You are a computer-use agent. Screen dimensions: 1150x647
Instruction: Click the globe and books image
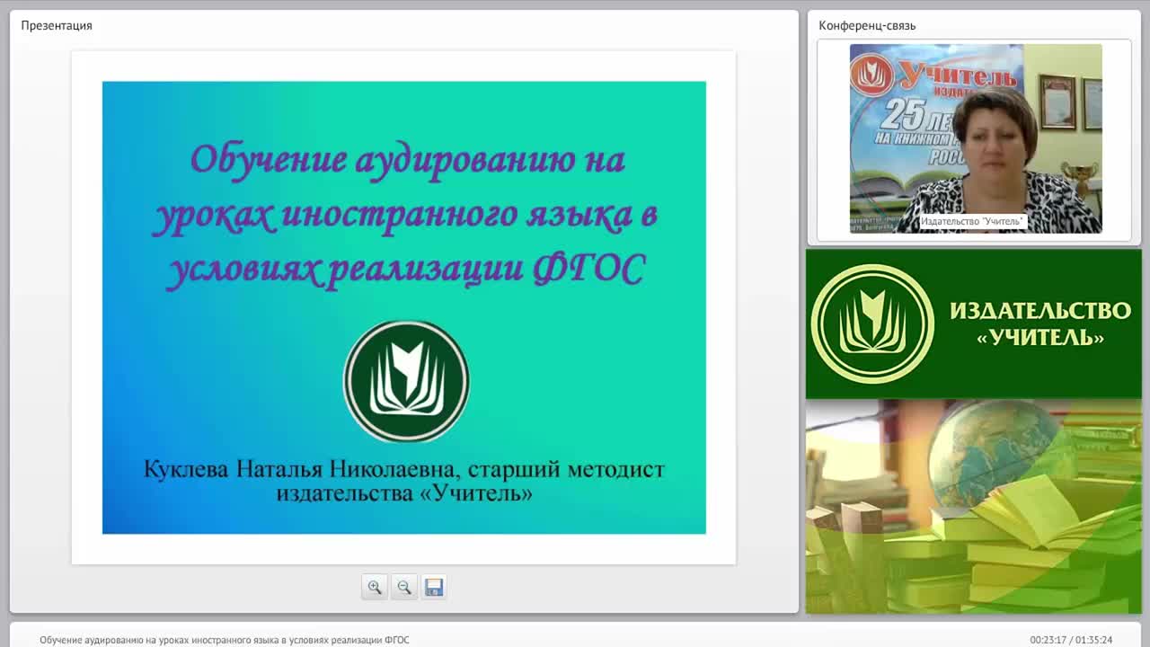[973, 507]
